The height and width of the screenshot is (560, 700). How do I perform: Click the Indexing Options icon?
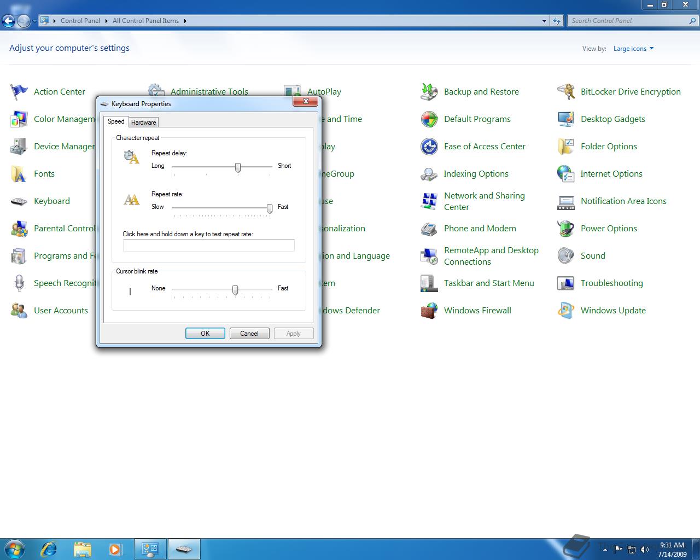point(429,174)
